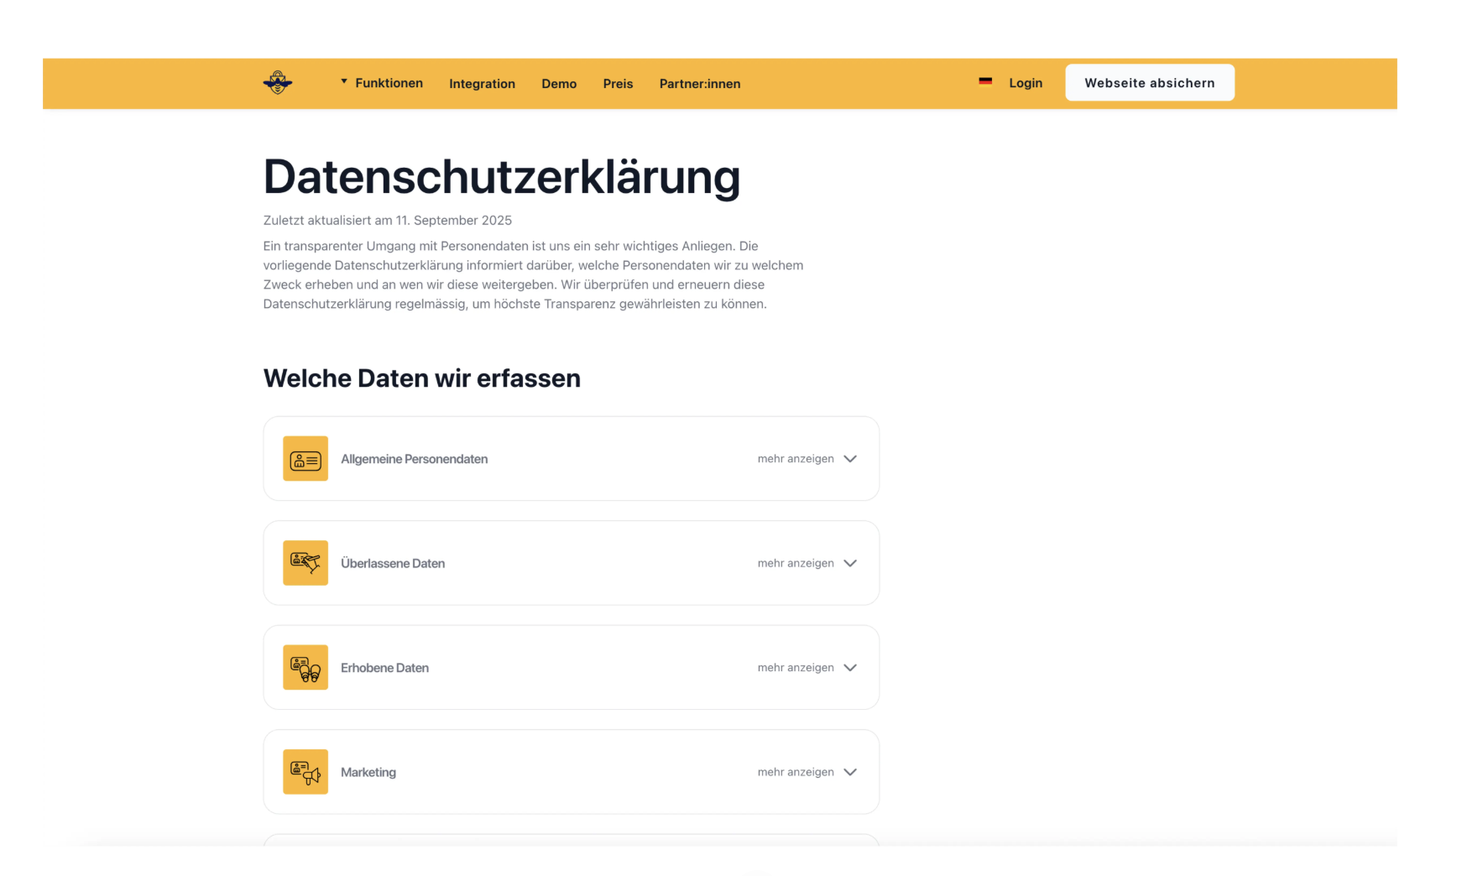Viewport: 1462px width, 876px height.
Task: Click "mehr anzeigen" next to Erhobene Daten
Action: 796,667
